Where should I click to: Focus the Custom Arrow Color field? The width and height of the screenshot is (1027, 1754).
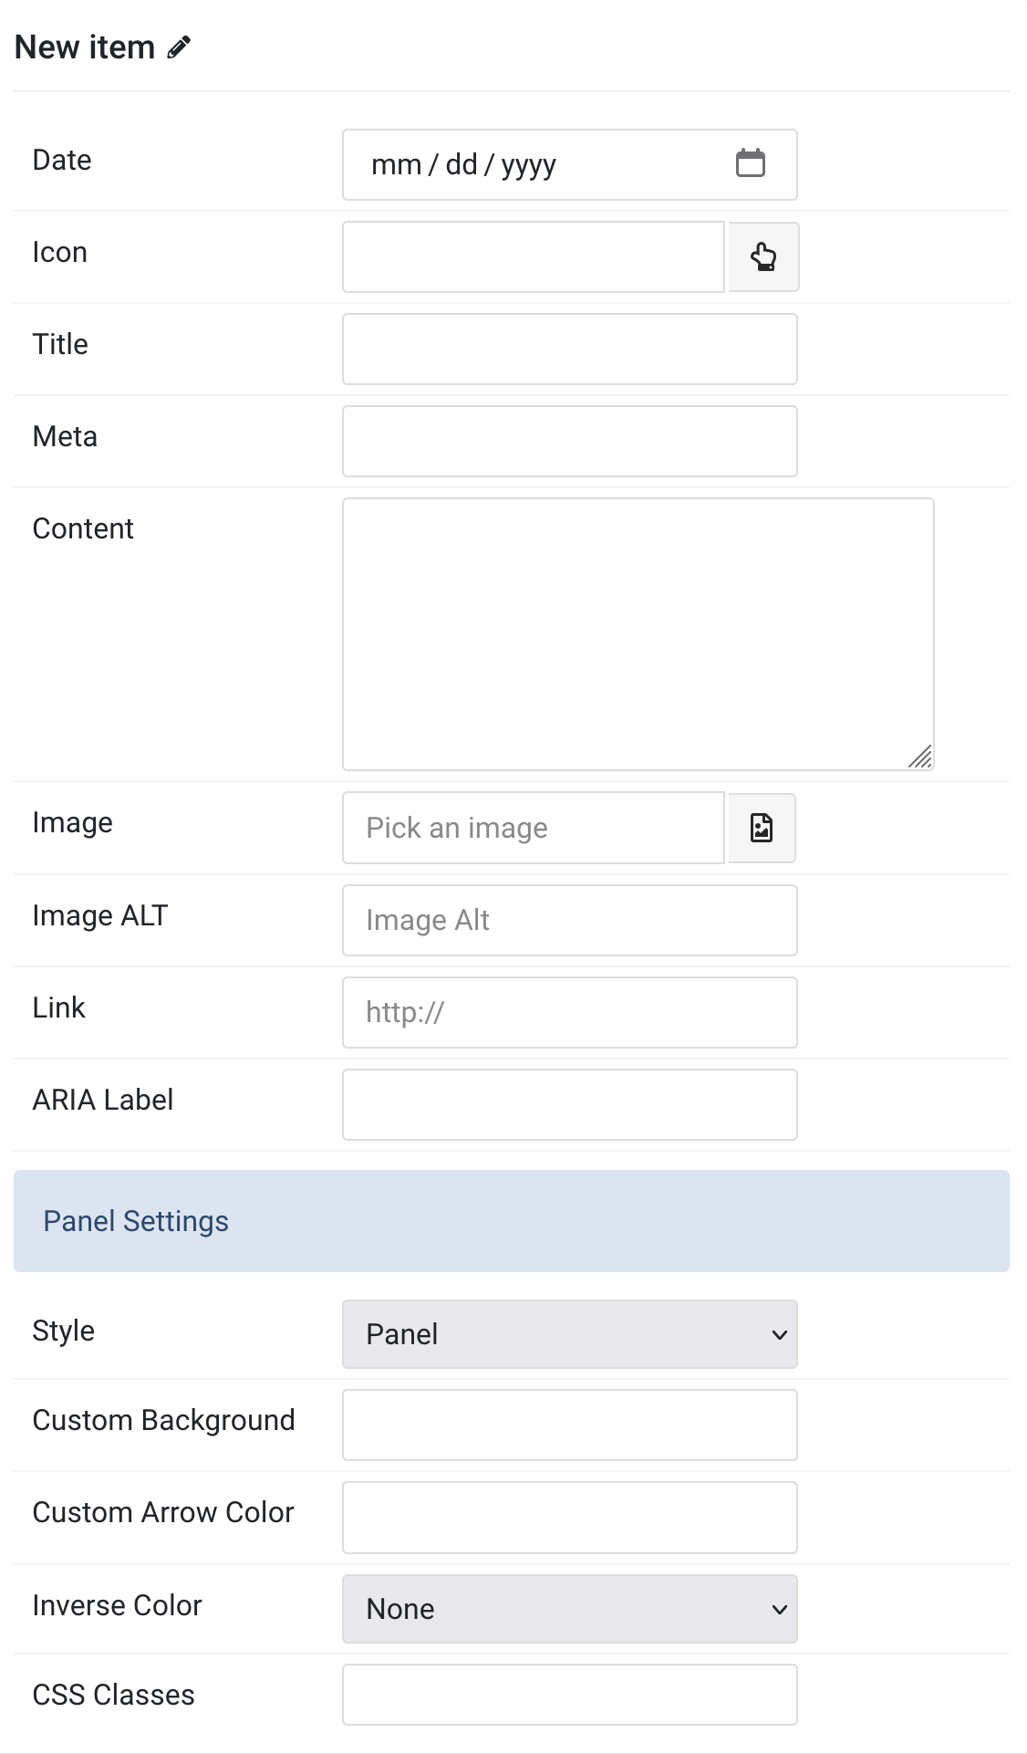coord(570,1518)
